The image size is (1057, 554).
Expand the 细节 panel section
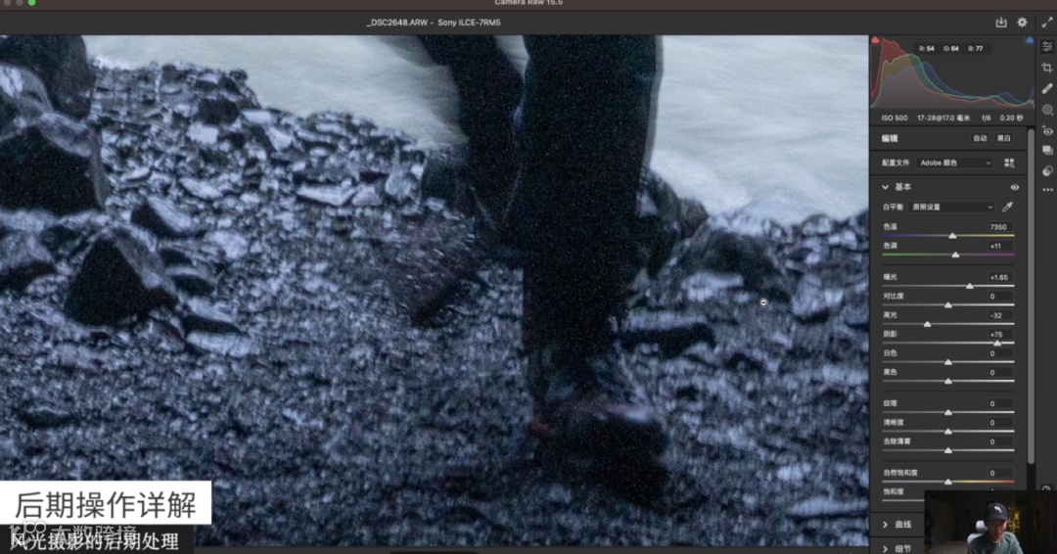click(x=885, y=548)
